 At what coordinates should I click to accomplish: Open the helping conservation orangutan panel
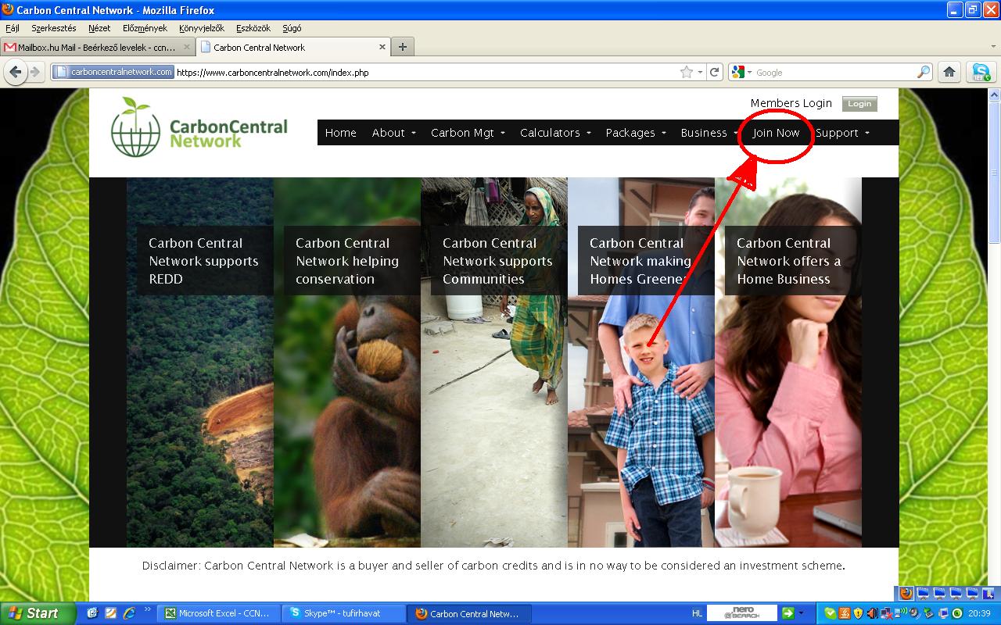(347, 362)
